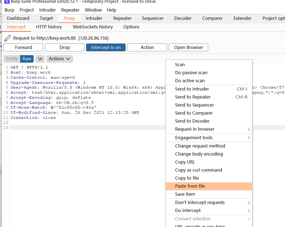
Task: Expand the Do intercept submenu
Action: coord(209,210)
